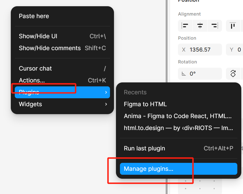Click the rotation angle input field
This screenshot has width=243, height=194.
point(203,74)
